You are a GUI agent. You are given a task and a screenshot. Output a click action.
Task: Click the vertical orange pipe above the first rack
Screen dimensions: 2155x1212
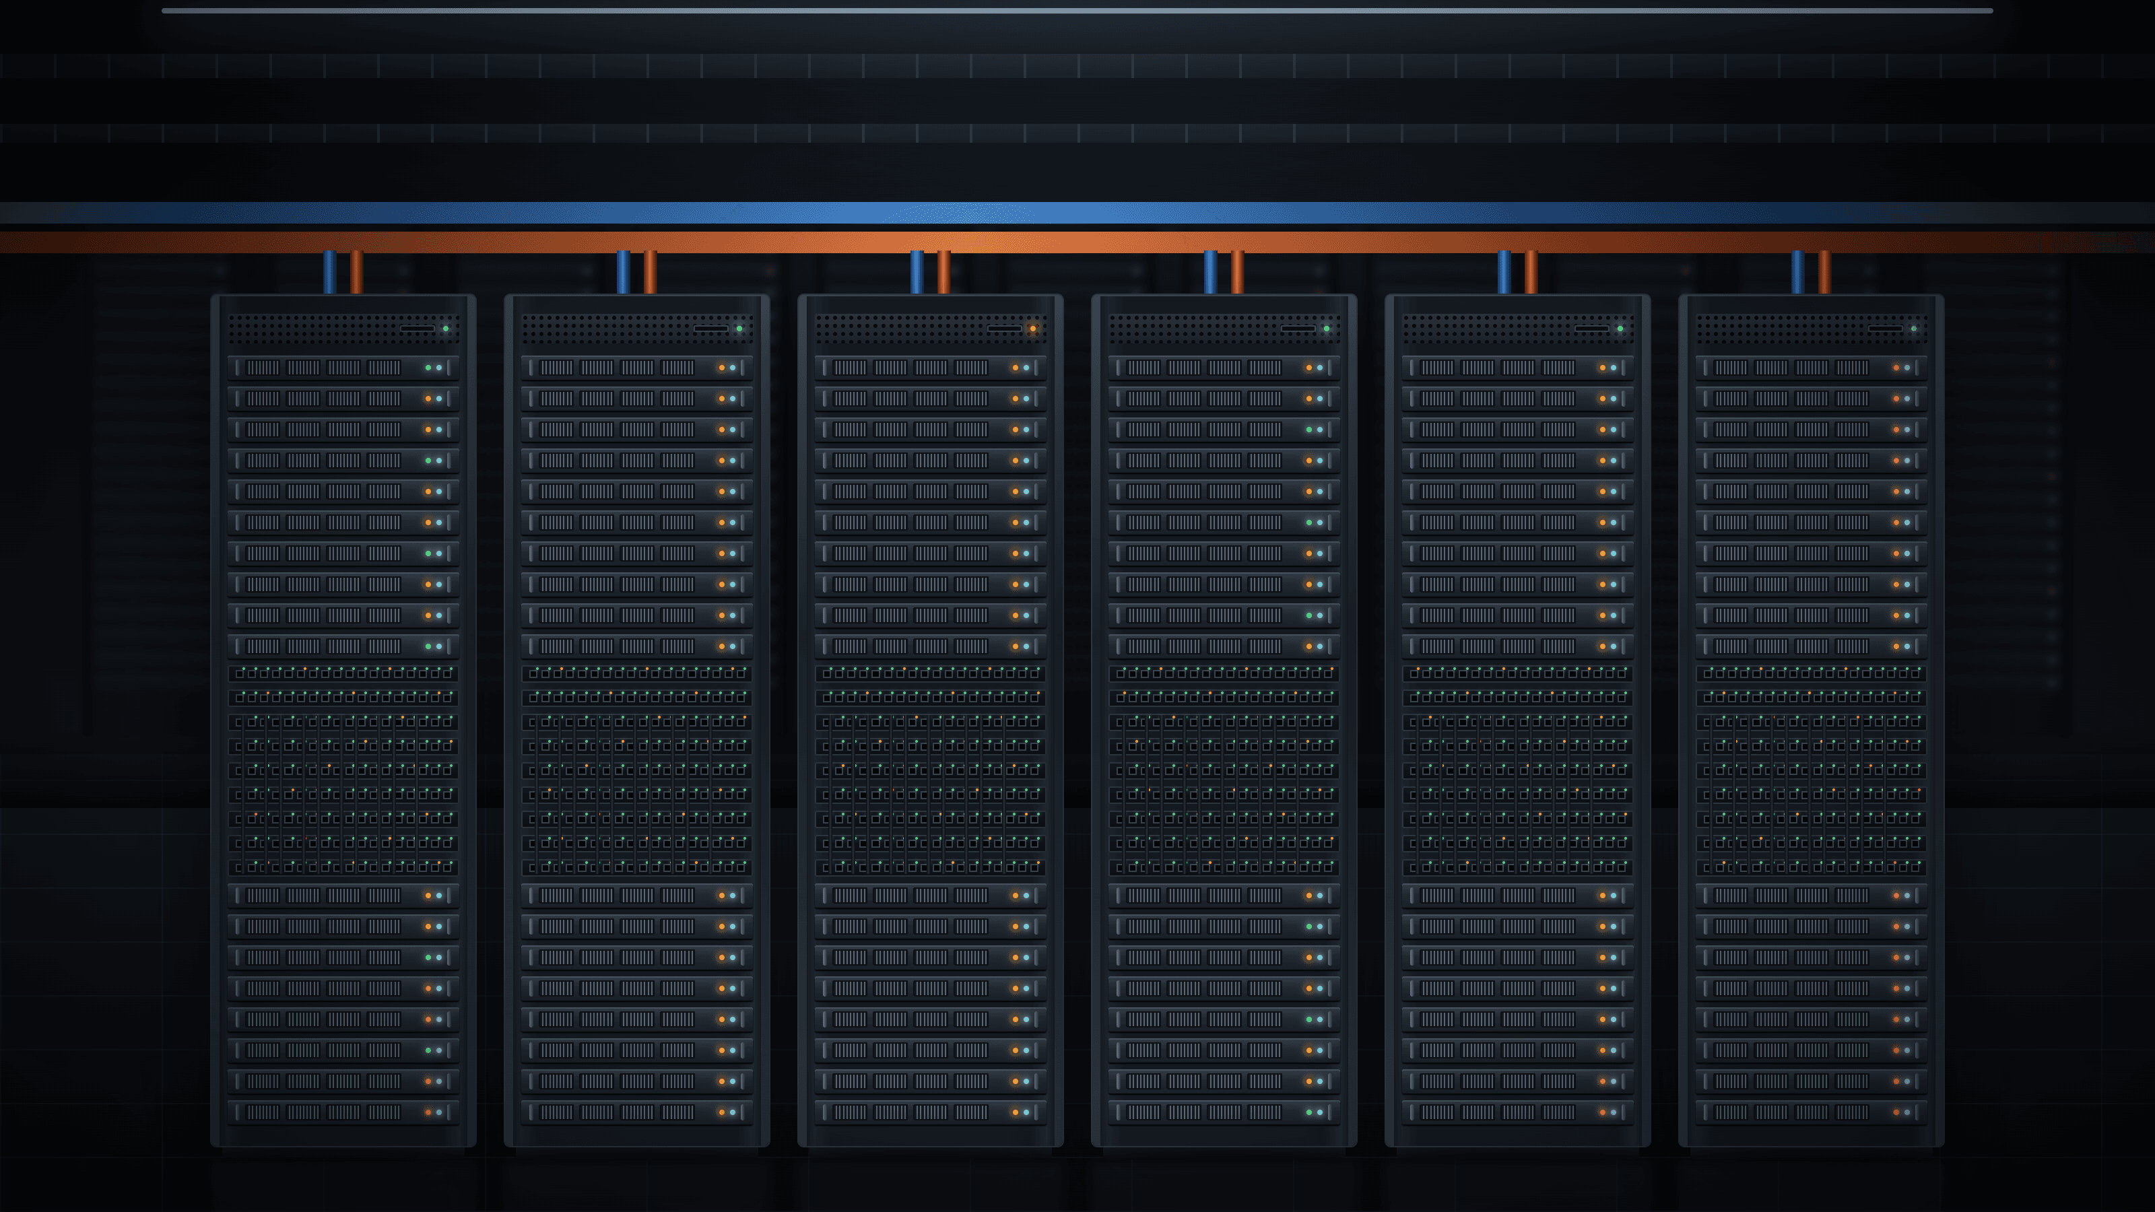tap(356, 272)
